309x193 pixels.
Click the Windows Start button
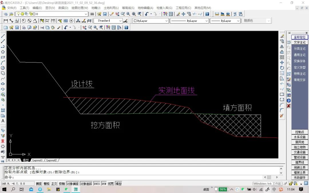pos(4,190)
